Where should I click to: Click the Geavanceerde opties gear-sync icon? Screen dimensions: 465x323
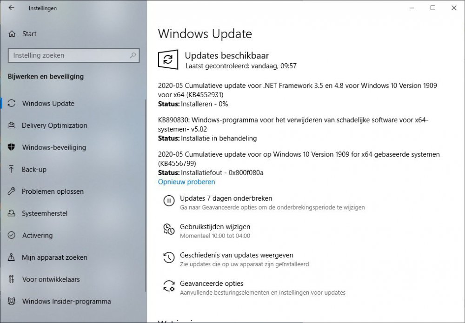169,286
